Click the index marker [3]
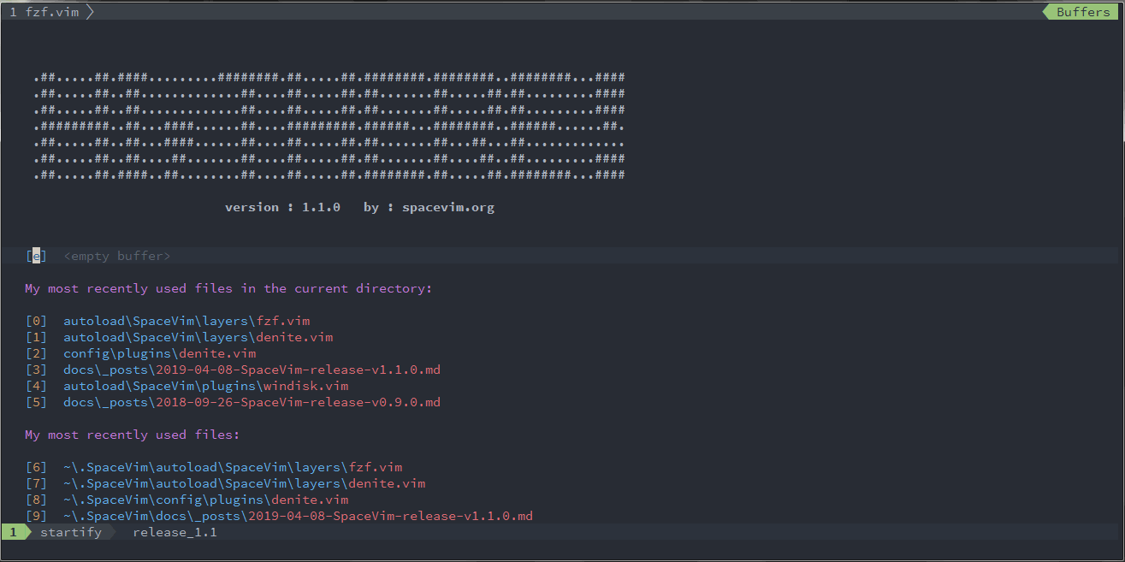Viewport: 1125px width, 562px height. coord(36,370)
